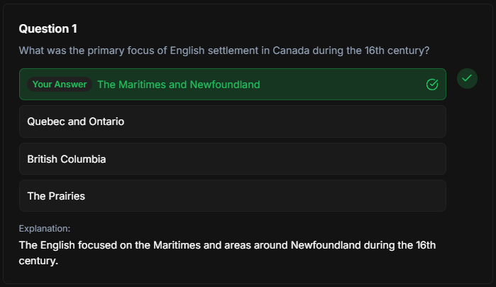496x287 pixels.
Task: Click the round green correct-answer badge
Action: click(467, 78)
